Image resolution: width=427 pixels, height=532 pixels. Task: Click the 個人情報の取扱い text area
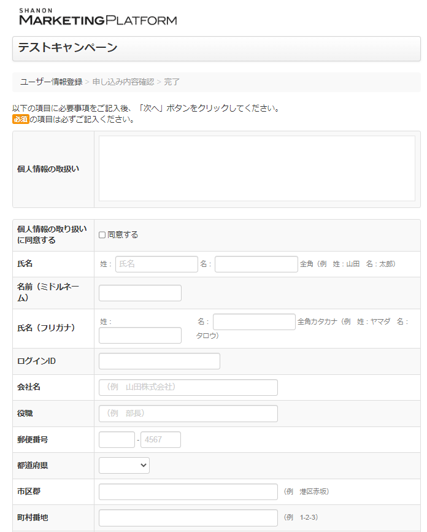click(256, 169)
